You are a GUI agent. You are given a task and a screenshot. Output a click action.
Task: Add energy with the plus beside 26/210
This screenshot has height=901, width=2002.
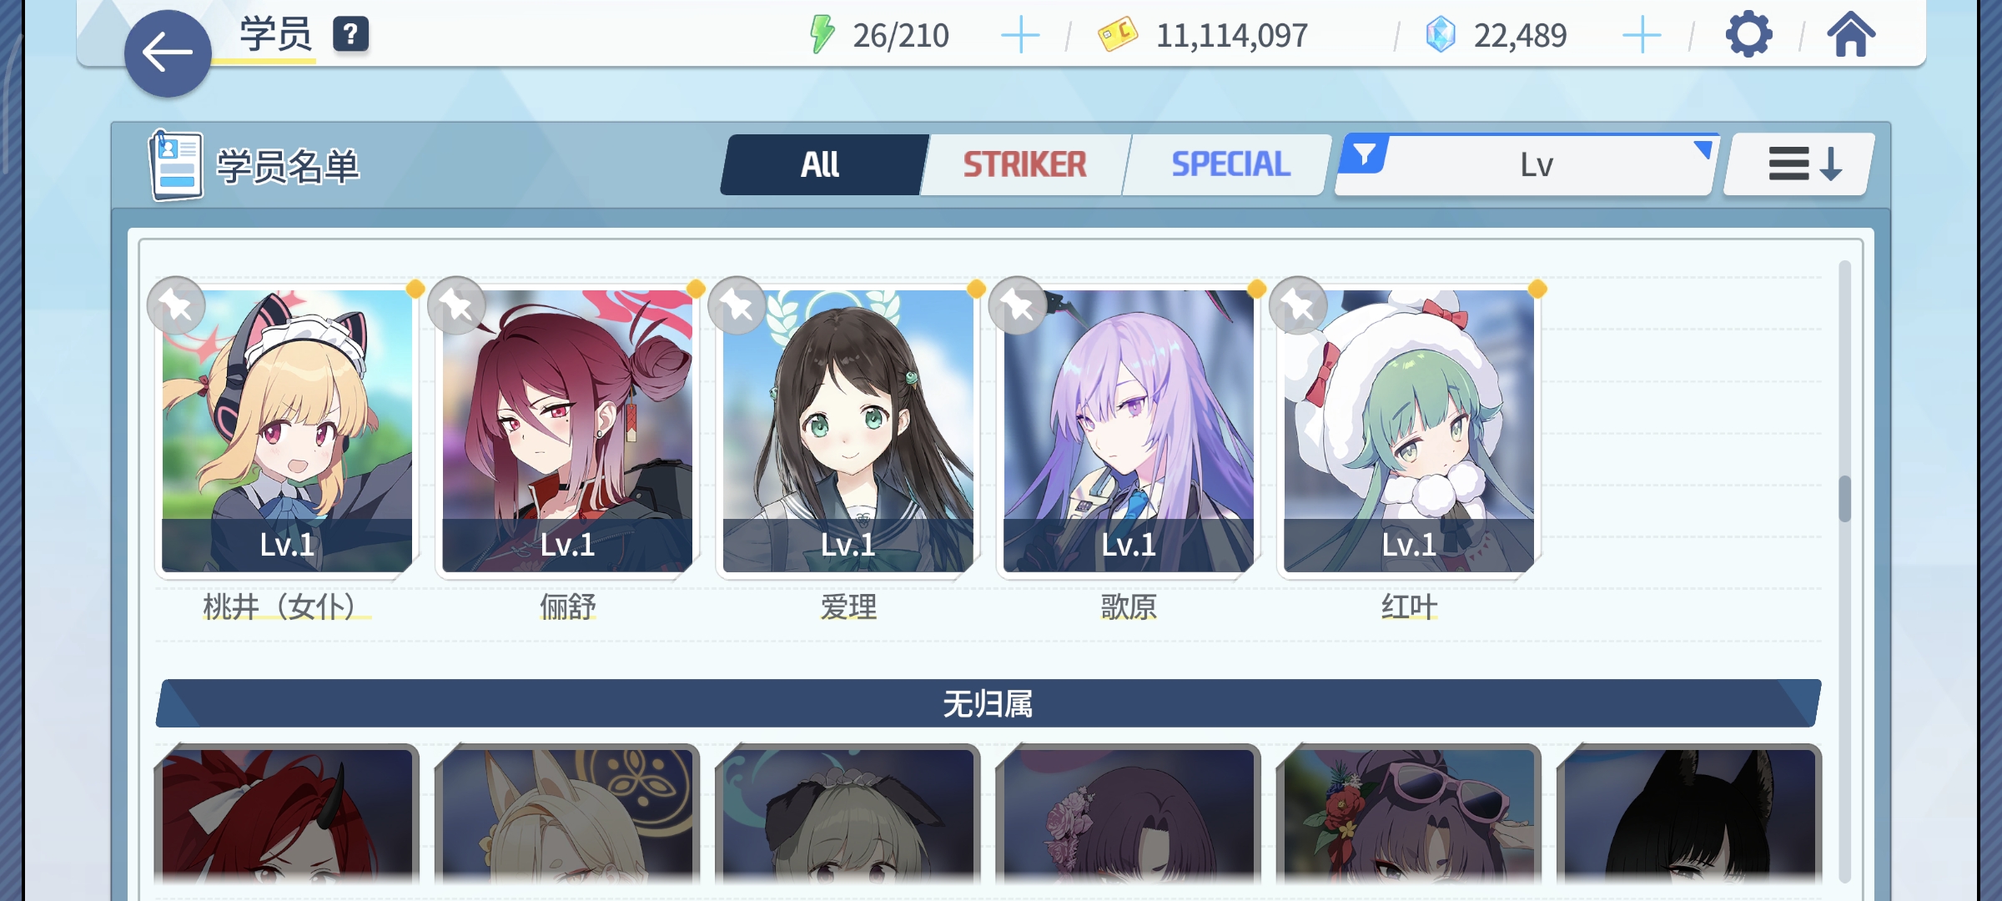pyautogui.click(x=1019, y=36)
